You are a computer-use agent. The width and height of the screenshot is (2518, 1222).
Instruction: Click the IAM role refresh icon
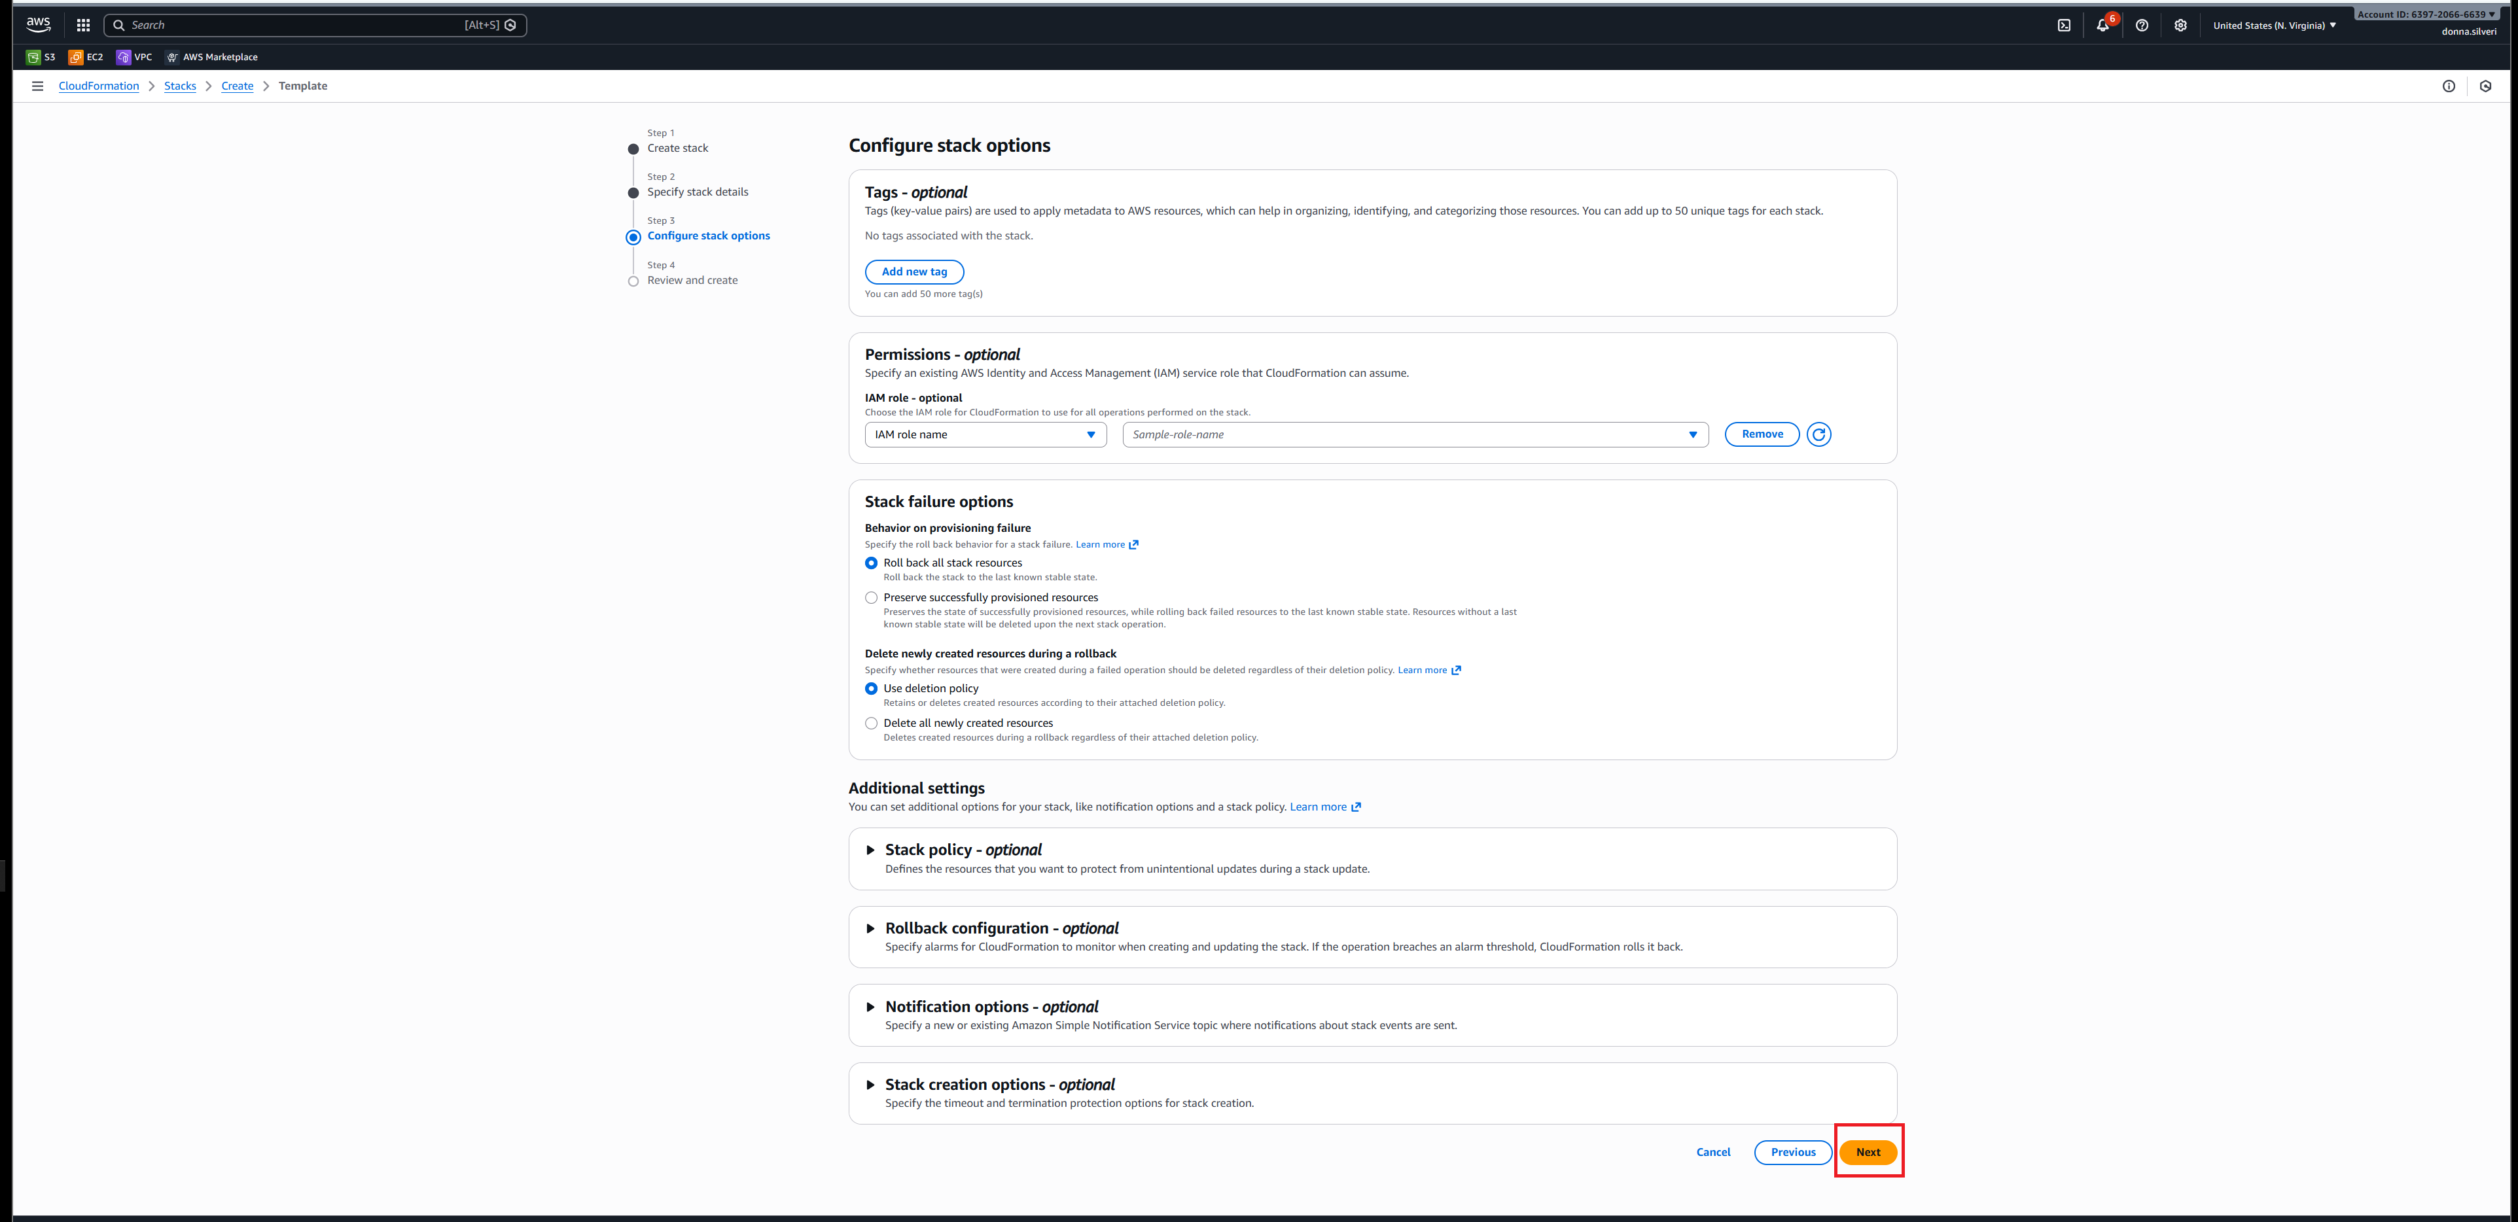1818,434
